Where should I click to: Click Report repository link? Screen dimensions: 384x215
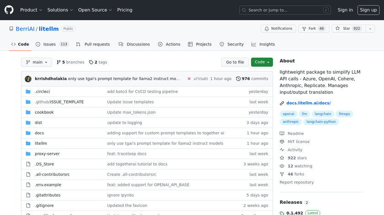[x=297, y=182]
